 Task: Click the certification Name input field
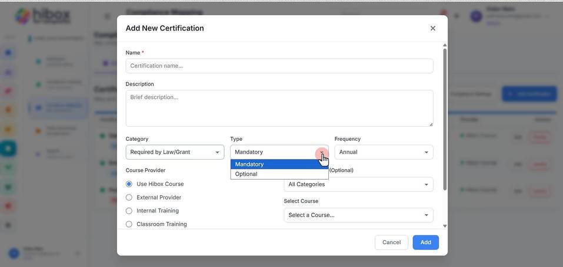[x=279, y=66]
